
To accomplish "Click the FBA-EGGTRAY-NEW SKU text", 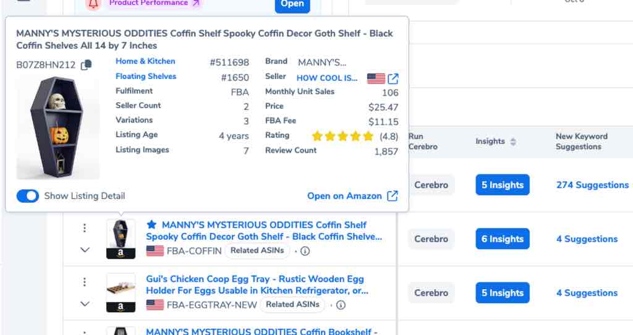I will 212,305.
